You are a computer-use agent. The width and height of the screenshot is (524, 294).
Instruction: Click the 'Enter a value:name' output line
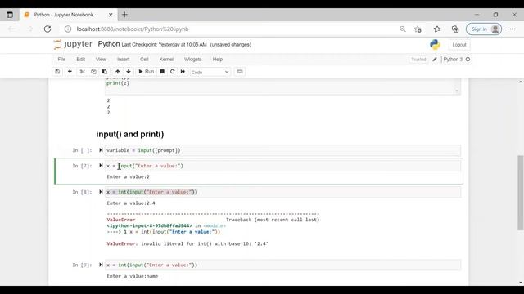pos(133,276)
